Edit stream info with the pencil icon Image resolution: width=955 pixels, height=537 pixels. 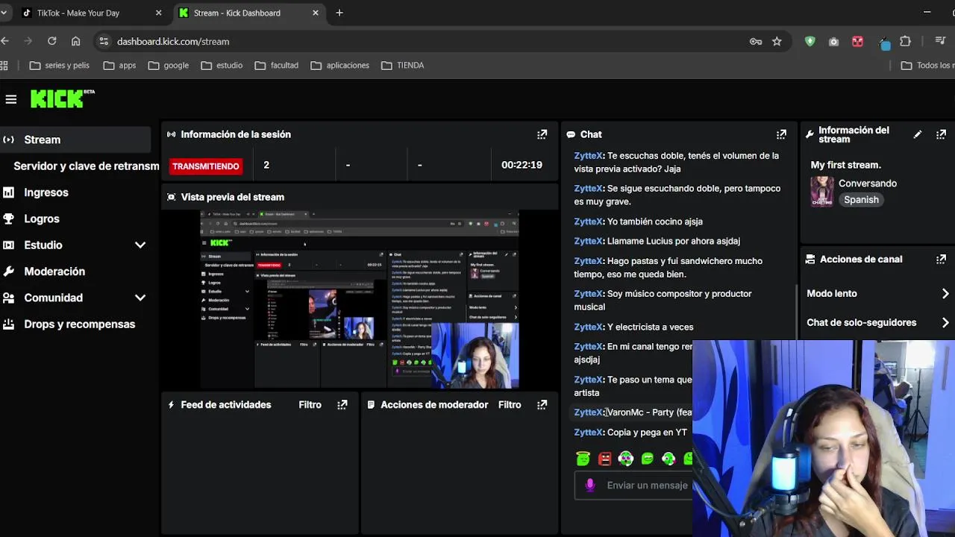coord(918,134)
